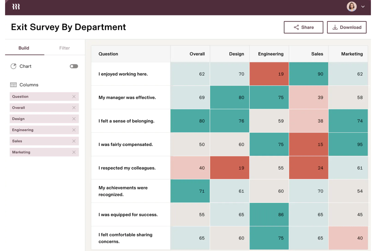This screenshot has height=251, width=376.
Task: Click Engineering cell 86 for equipped for success
Action: (x=269, y=215)
